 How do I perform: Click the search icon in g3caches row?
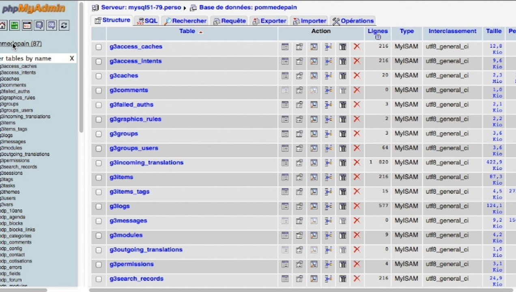[314, 76]
